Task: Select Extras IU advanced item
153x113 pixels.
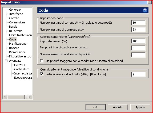Action: 20,65
